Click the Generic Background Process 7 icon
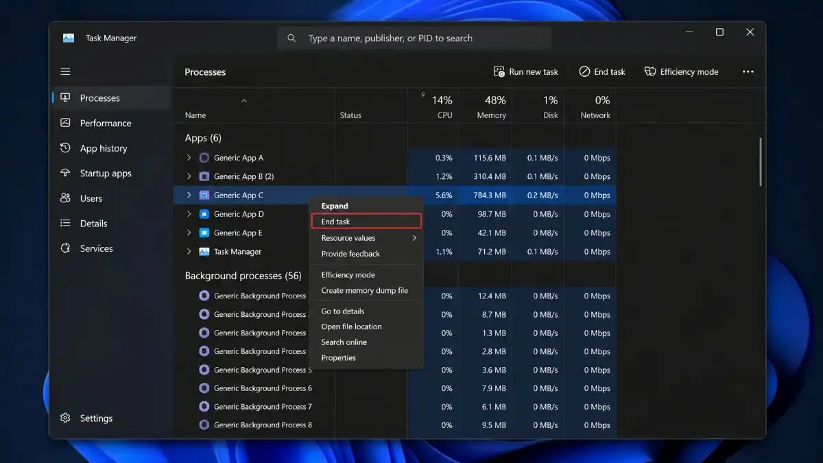Screen dimensions: 823x463 click(x=204, y=407)
